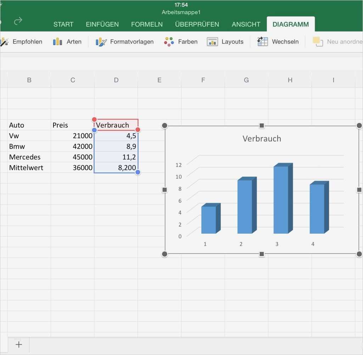
Task: Click the fourth chart bar labeled 4
Action: (319, 208)
